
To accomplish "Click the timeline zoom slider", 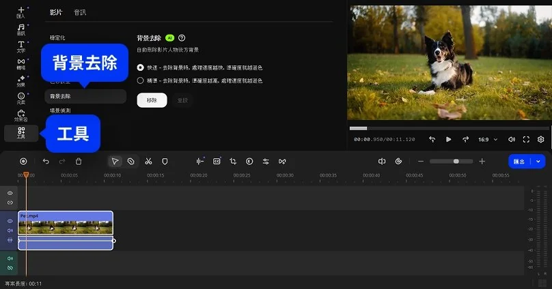I will click(x=456, y=162).
